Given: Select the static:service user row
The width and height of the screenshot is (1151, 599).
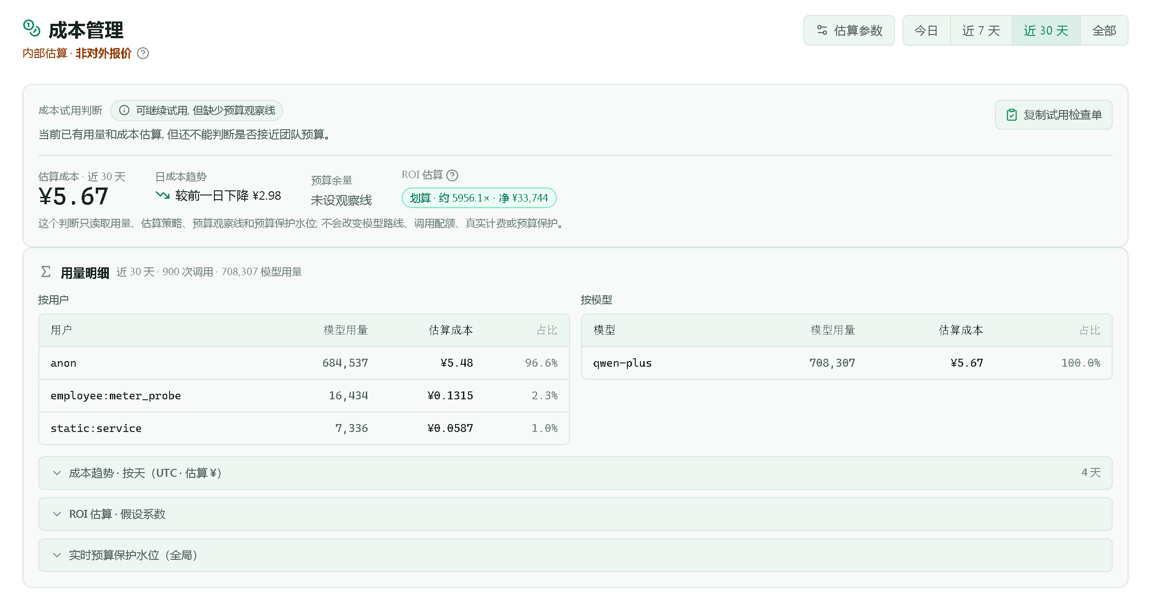Looking at the screenshot, I should click(x=304, y=428).
